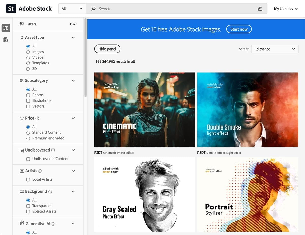Click the Background picture icon
Image resolution: width=305 pixels, height=235 pixels.
[x=22, y=192]
